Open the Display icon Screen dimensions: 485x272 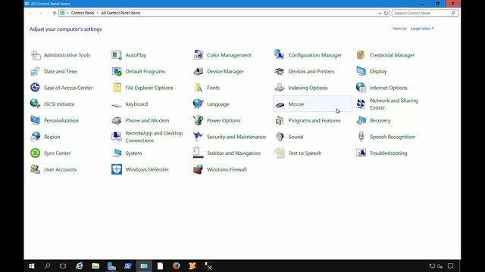(361, 72)
